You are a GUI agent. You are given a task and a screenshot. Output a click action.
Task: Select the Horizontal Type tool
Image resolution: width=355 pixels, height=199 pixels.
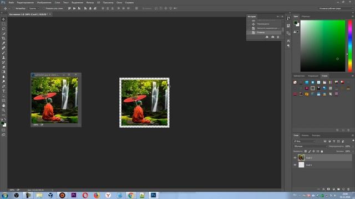tap(3, 91)
